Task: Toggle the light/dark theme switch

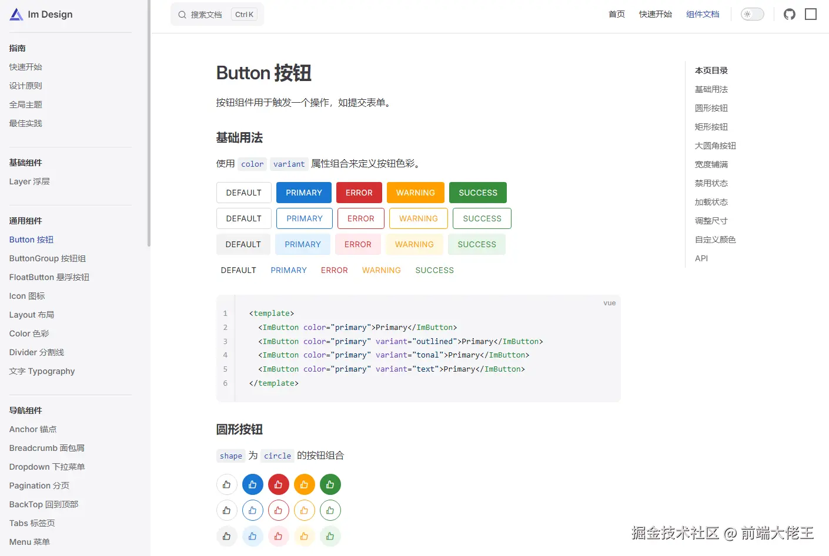Action: coord(752,14)
